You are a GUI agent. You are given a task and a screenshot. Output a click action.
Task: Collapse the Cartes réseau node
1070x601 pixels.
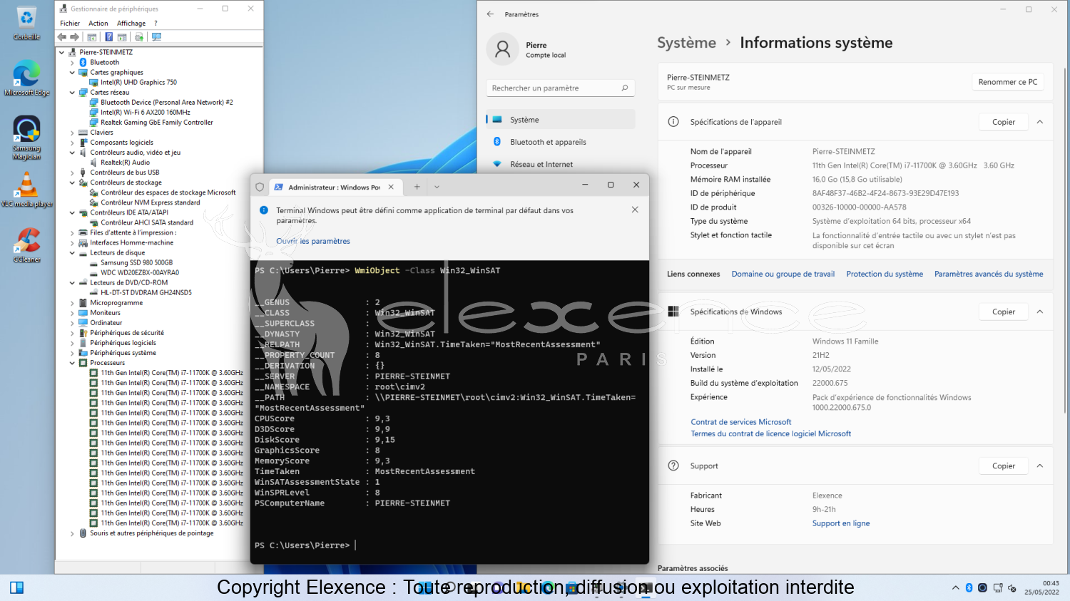pos(72,93)
